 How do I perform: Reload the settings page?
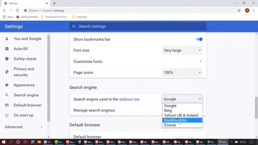click(x=17, y=10)
